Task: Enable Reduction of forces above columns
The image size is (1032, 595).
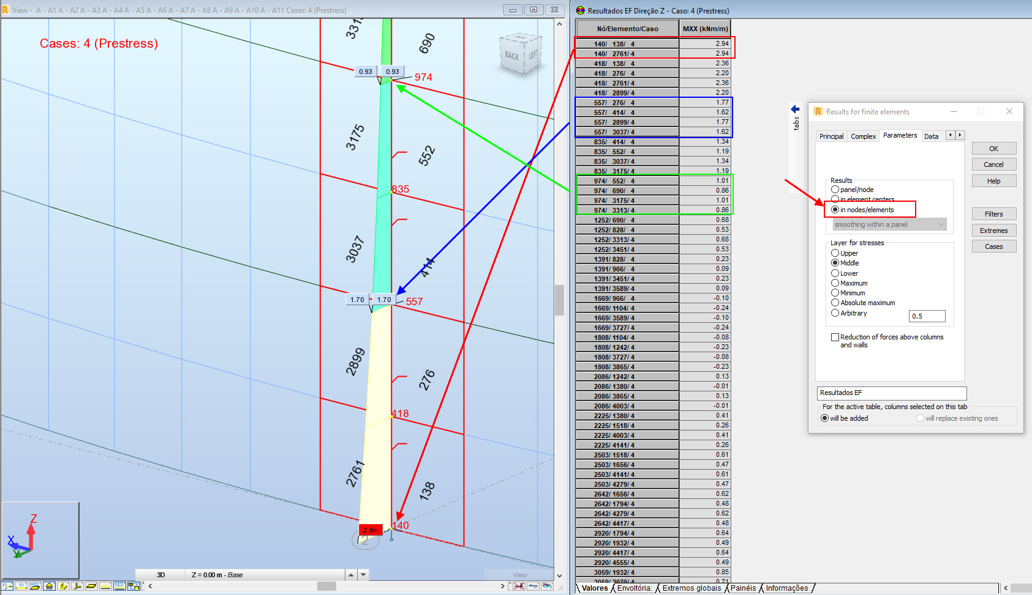Action: click(x=835, y=337)
